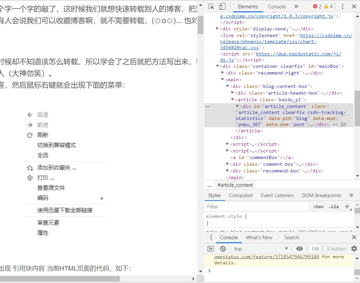360x283 pixels.
Task: Open the Search drawer tab
Action: (x=292, y=238)
